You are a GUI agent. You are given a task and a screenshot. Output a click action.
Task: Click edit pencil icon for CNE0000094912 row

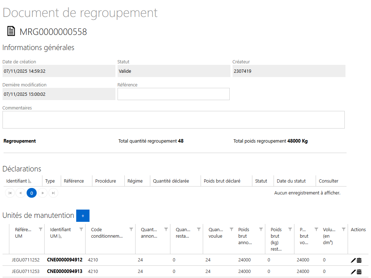tap(353, 260)
